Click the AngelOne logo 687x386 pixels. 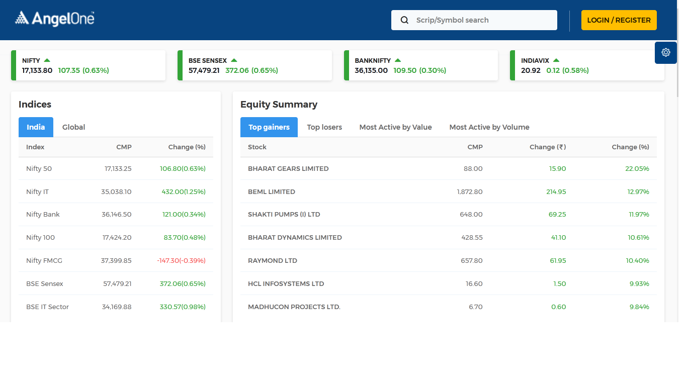(54, 19)
